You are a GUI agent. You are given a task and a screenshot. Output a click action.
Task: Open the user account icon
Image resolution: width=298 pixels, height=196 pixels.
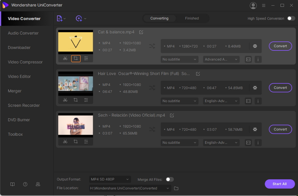pos(253,6)
